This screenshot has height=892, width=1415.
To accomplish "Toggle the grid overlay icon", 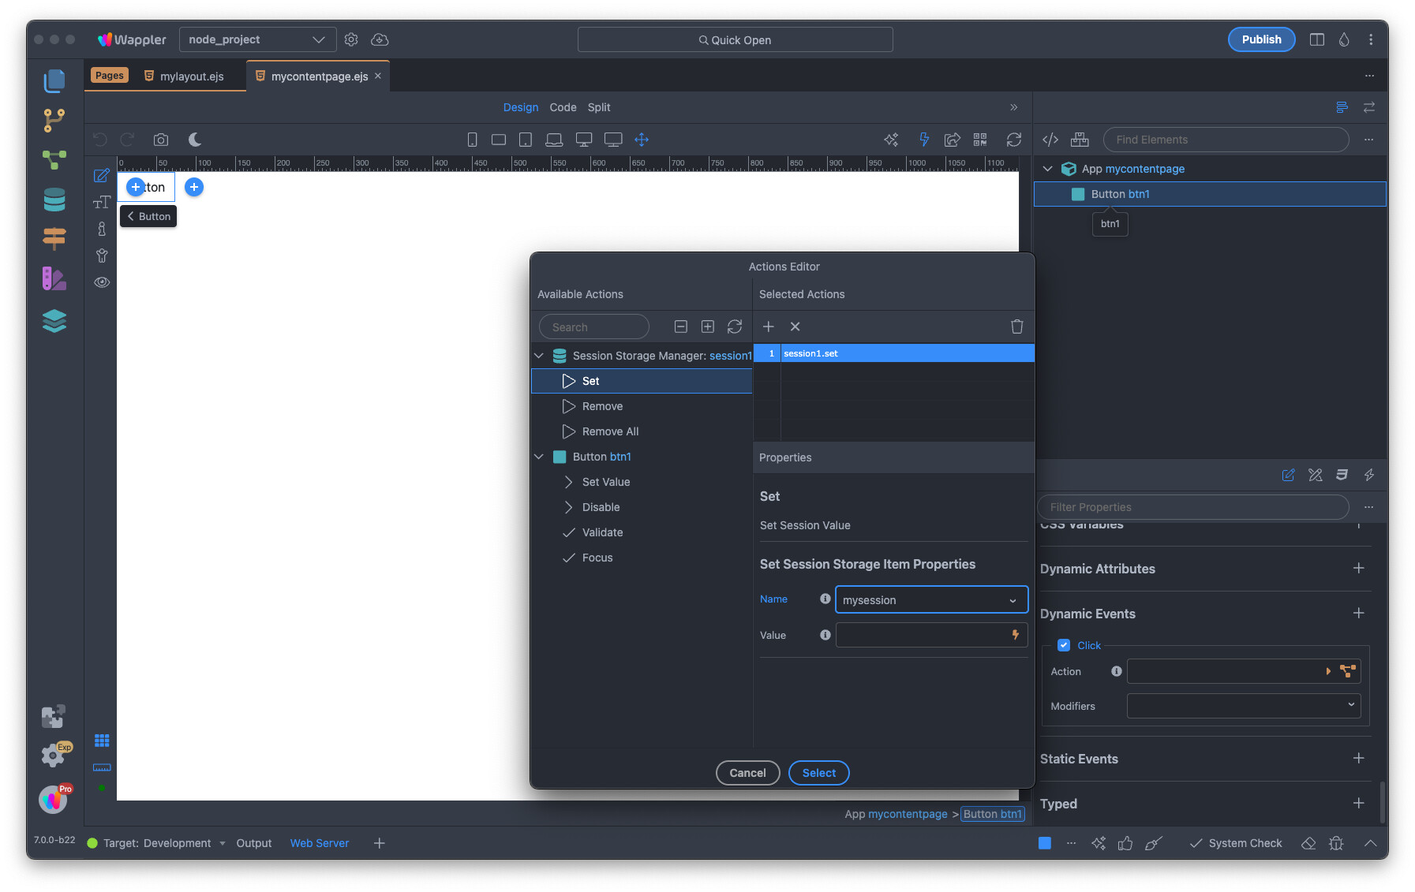I will click(x=102, y=741).
